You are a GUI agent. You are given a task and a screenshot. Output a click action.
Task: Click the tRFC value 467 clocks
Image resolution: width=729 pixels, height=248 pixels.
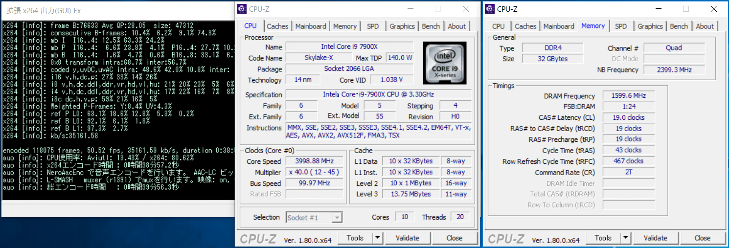coord(629,161)
